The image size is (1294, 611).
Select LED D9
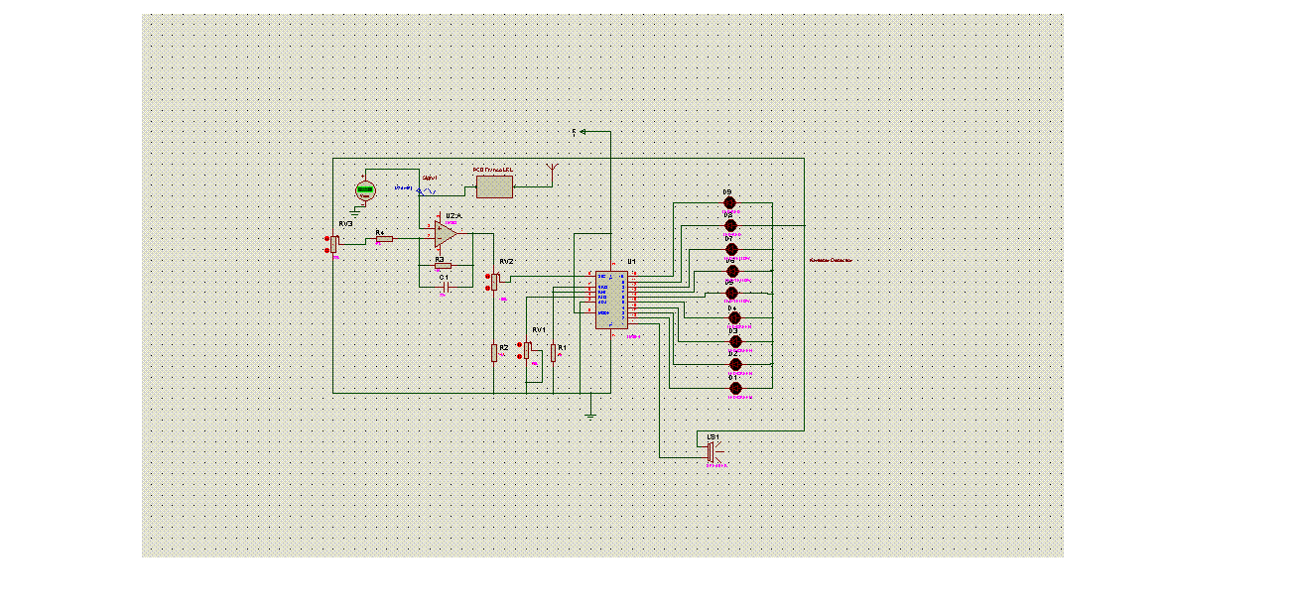[x=730, y=203]
